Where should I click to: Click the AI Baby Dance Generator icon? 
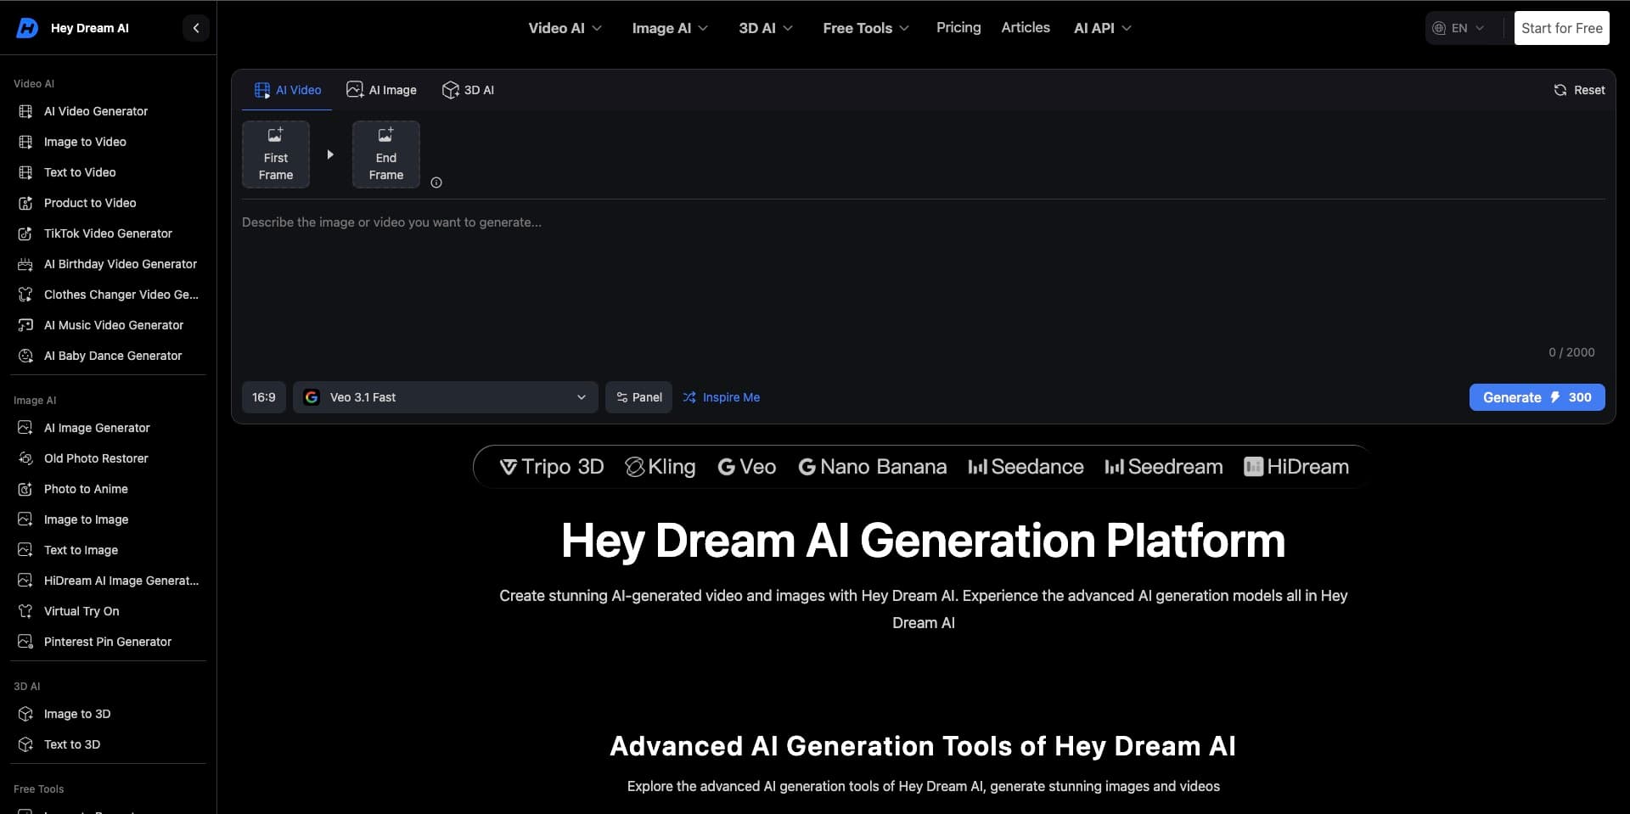click(x=25, y=356)
